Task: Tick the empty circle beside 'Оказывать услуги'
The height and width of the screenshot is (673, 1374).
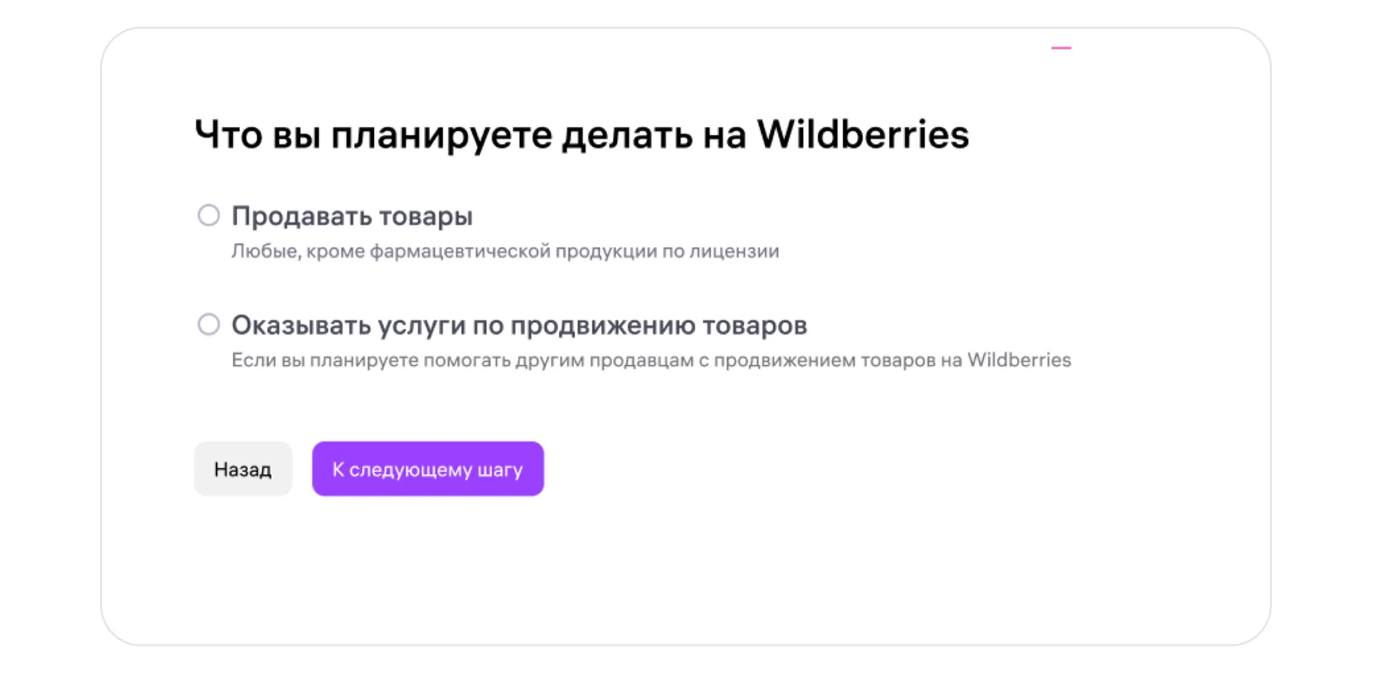Action: (209, 325)
